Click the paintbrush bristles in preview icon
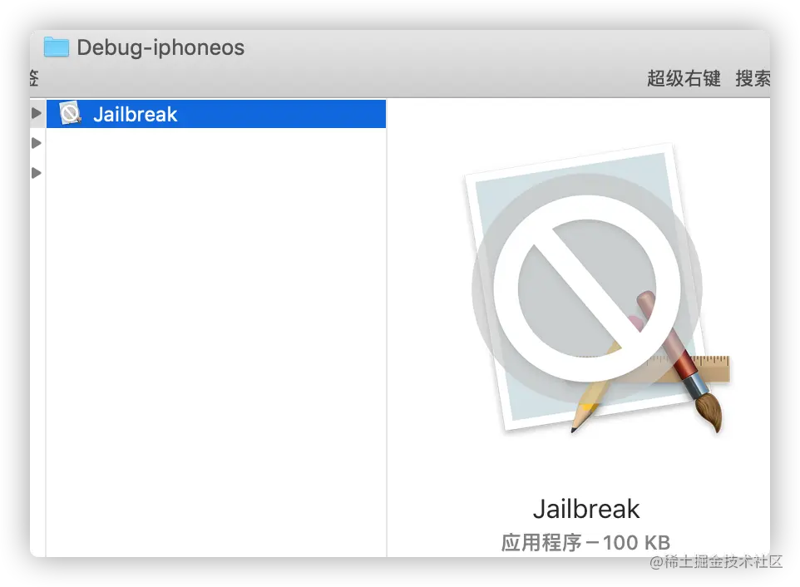This screenshot has width=800, height=587. pyautogui.click(x=709, y=413)
